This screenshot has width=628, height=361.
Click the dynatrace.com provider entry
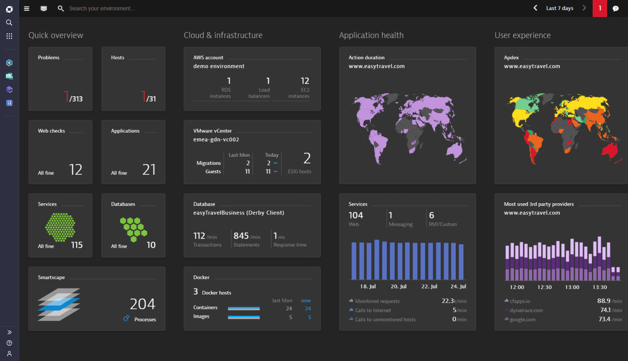click(523, 310)
